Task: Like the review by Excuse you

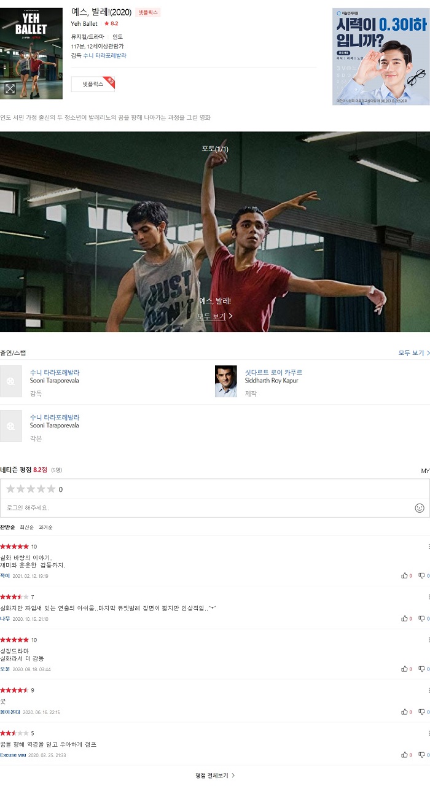Action: 407,755
